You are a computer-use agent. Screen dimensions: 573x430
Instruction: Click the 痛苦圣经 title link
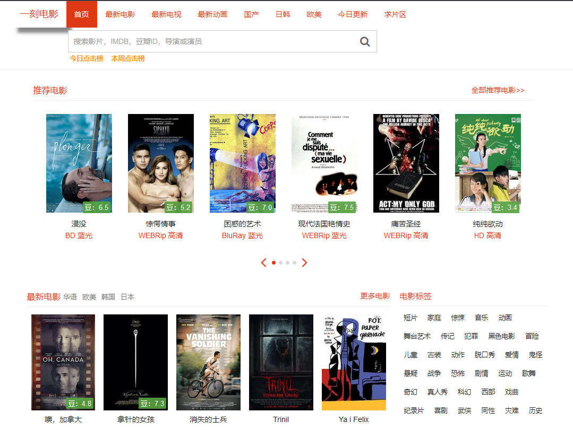pos(406,224)
